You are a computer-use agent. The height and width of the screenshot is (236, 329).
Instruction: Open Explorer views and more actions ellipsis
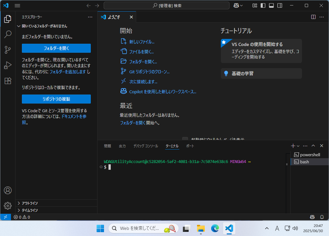(90, 17)
